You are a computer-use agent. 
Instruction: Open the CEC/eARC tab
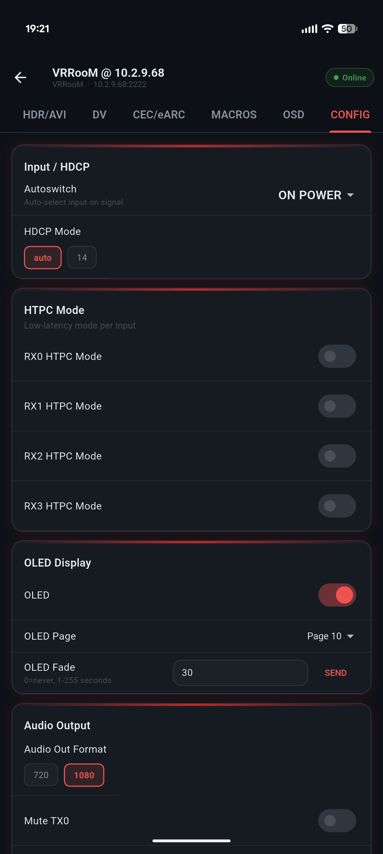(159, 115)
